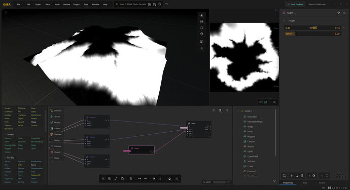Click the hamburger menu below 2D preview

pyautogui.click(x=274, y=102)
